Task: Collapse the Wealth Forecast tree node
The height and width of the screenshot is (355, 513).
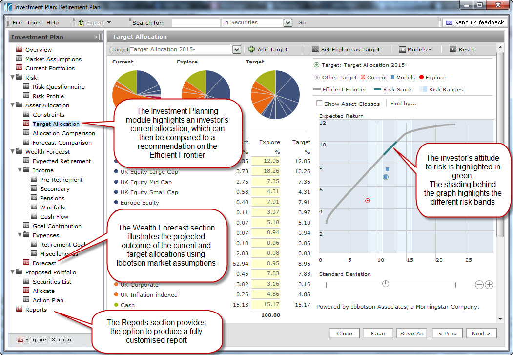Action: [x=12, y=152]
